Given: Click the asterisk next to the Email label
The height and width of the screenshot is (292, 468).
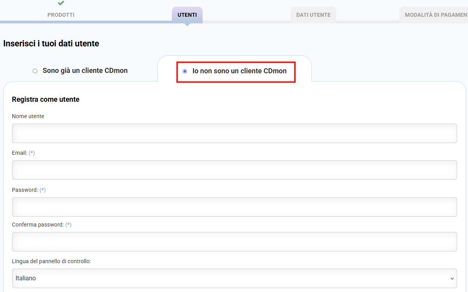Looking at the screenshot, I should pyautogui.click(x=32, y=153).
